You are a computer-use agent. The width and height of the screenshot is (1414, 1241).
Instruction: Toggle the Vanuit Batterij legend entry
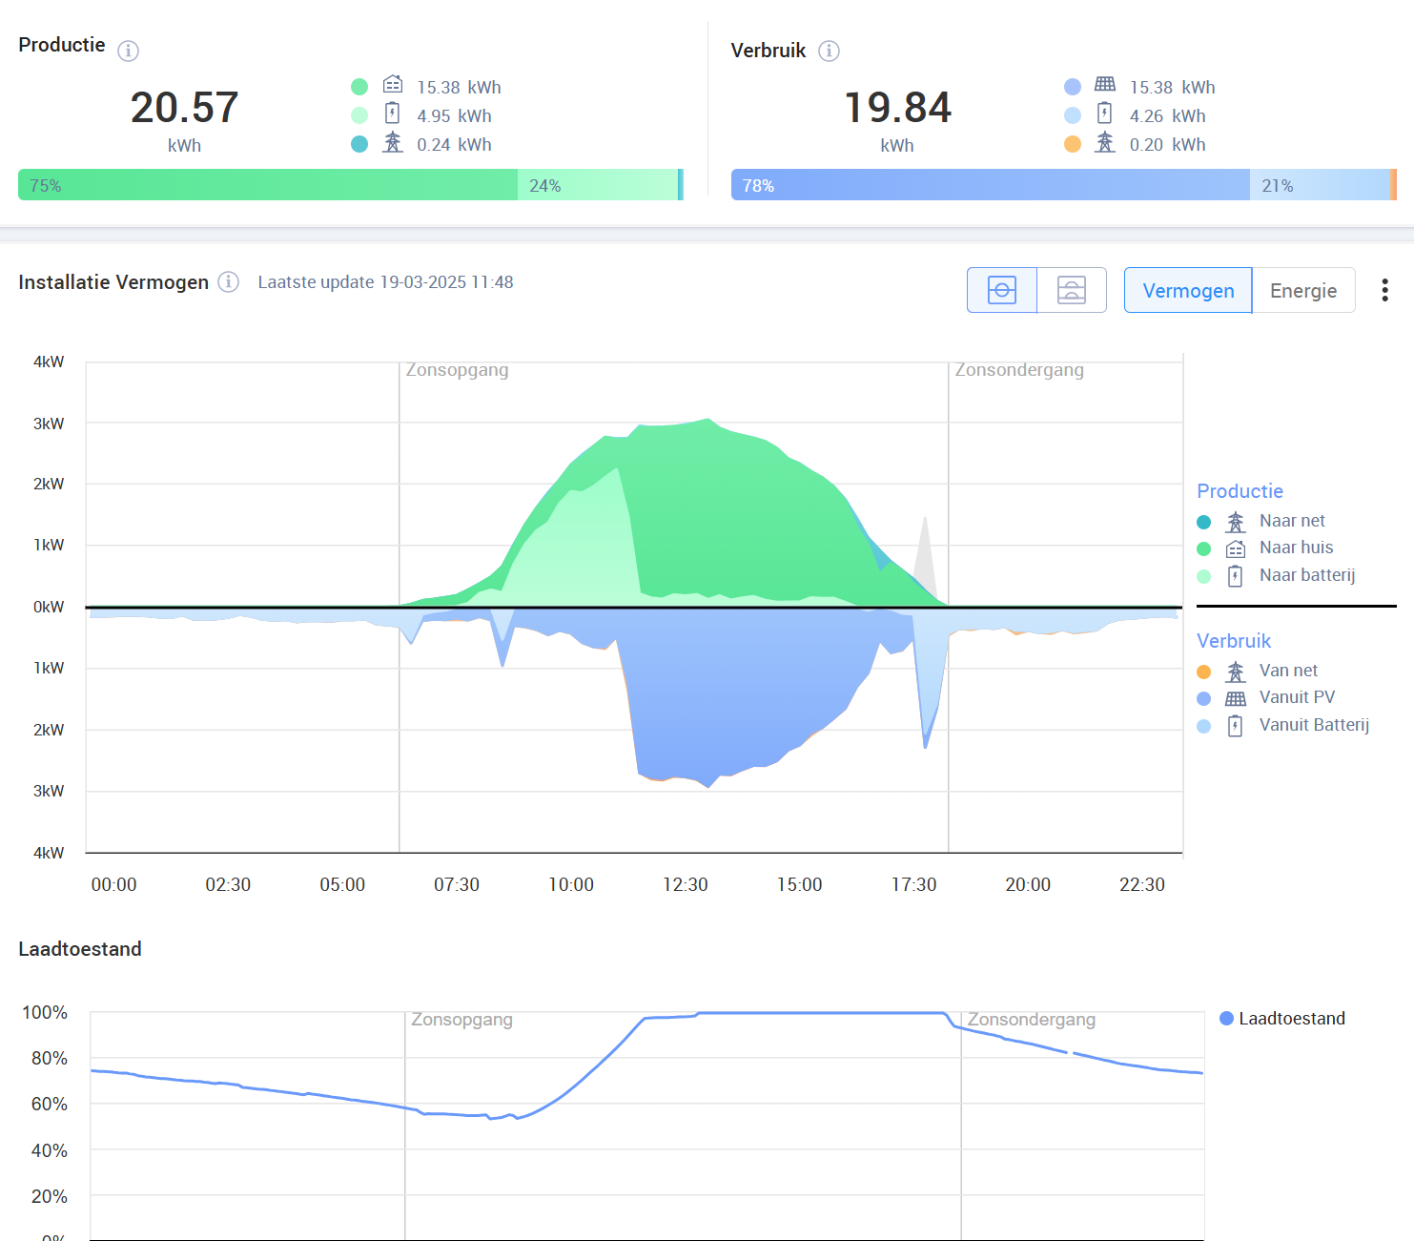click(1313, 725)
